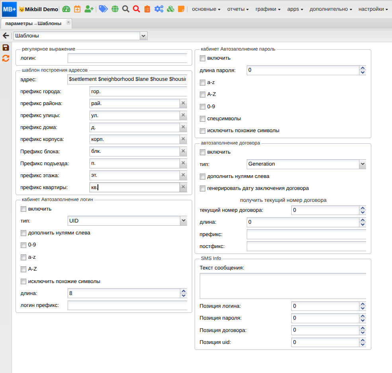The width and height of the screenshot is (392, 373).
Task: Decrease длина пароля value
Action: [x=363, y=73]
